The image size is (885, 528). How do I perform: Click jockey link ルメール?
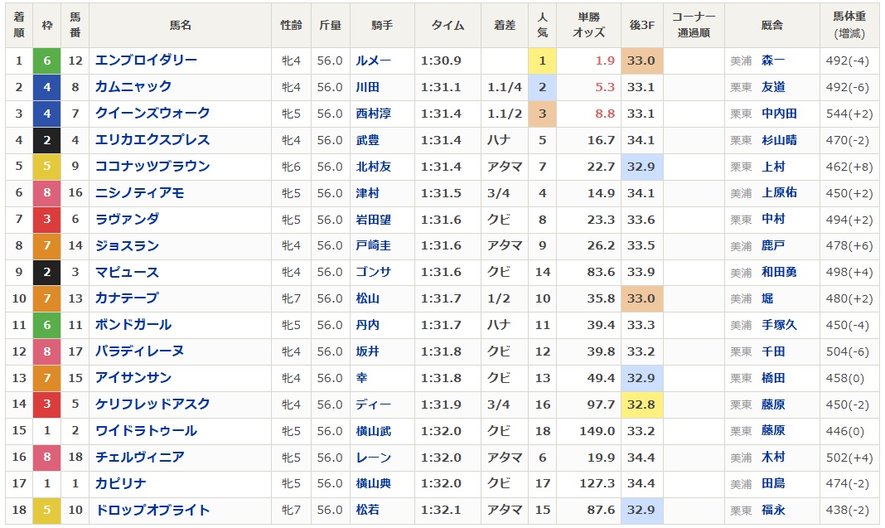[x=373, y=61]
